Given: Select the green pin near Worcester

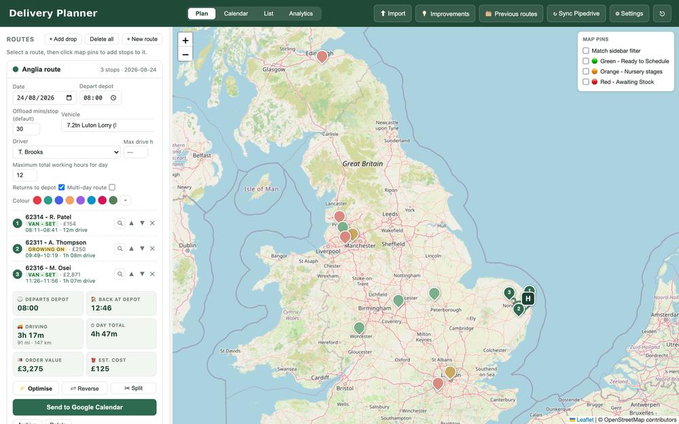Looking at the screenshot, I should pyautogui.click(x=359, y=328).
